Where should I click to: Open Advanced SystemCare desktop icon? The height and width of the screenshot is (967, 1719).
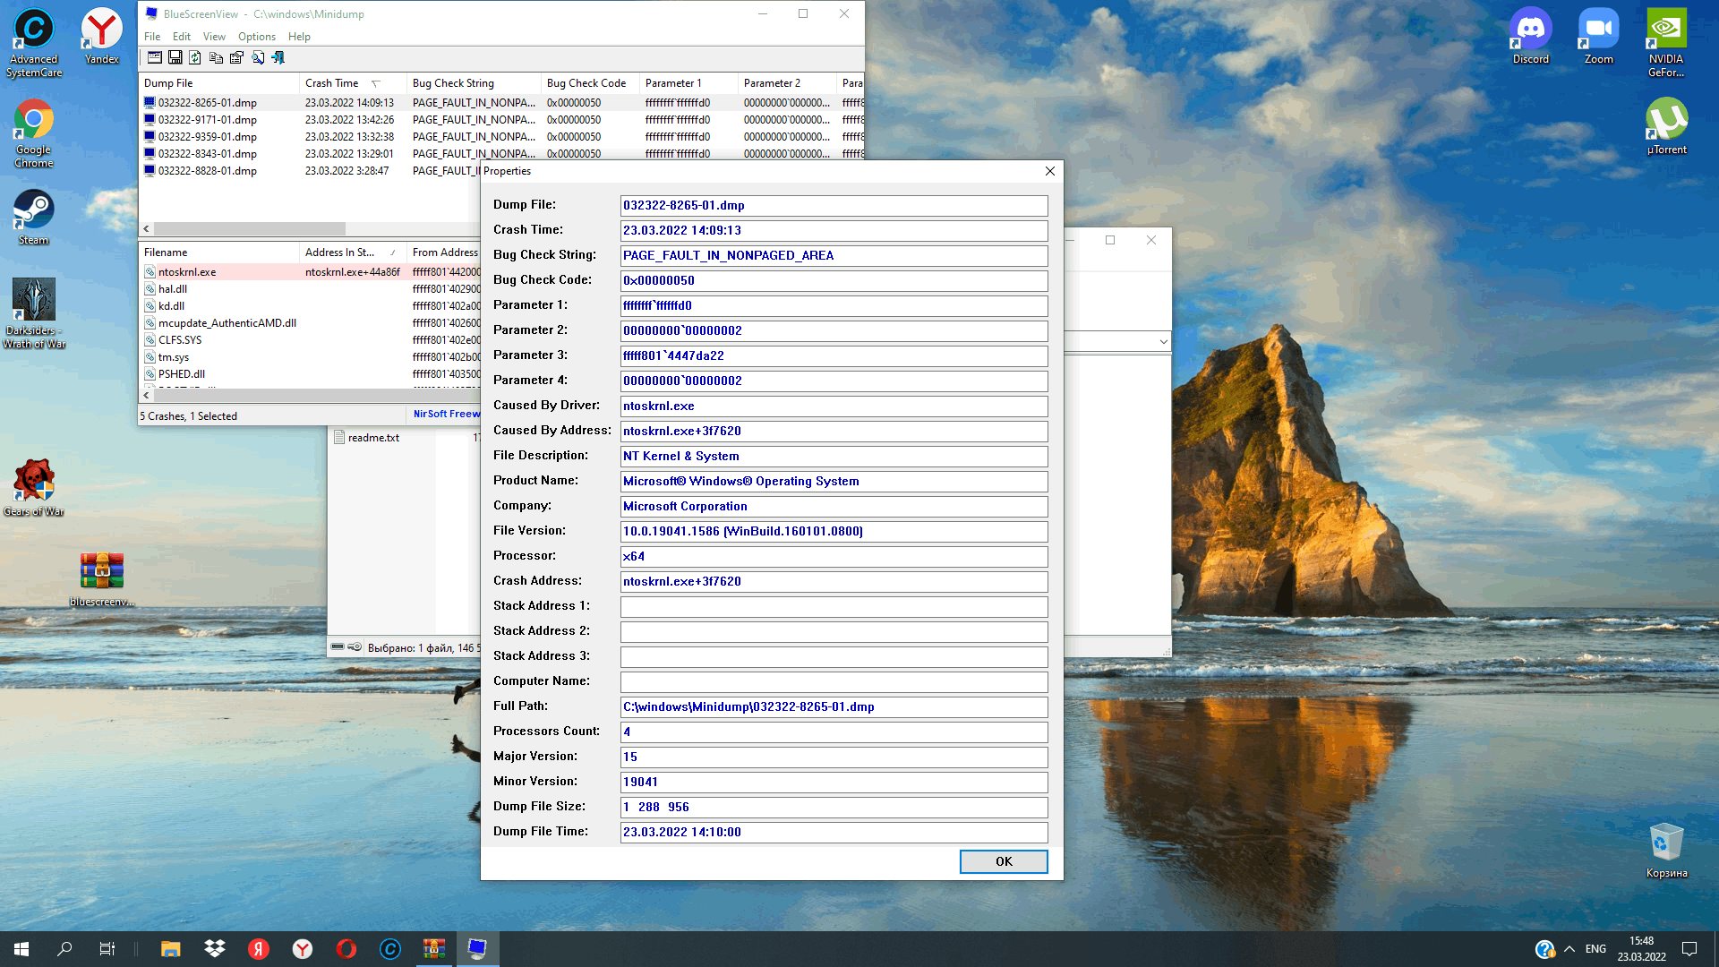coord(34,43)
